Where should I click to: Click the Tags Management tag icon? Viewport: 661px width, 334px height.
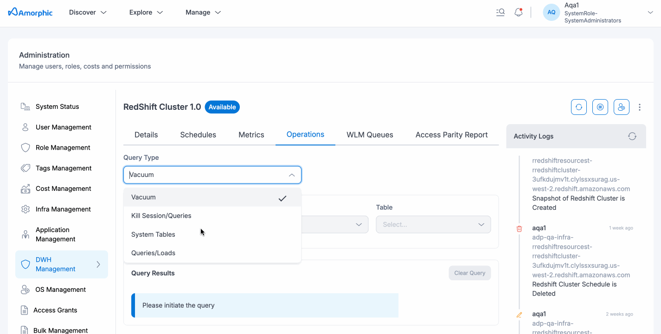coord(26,168)
